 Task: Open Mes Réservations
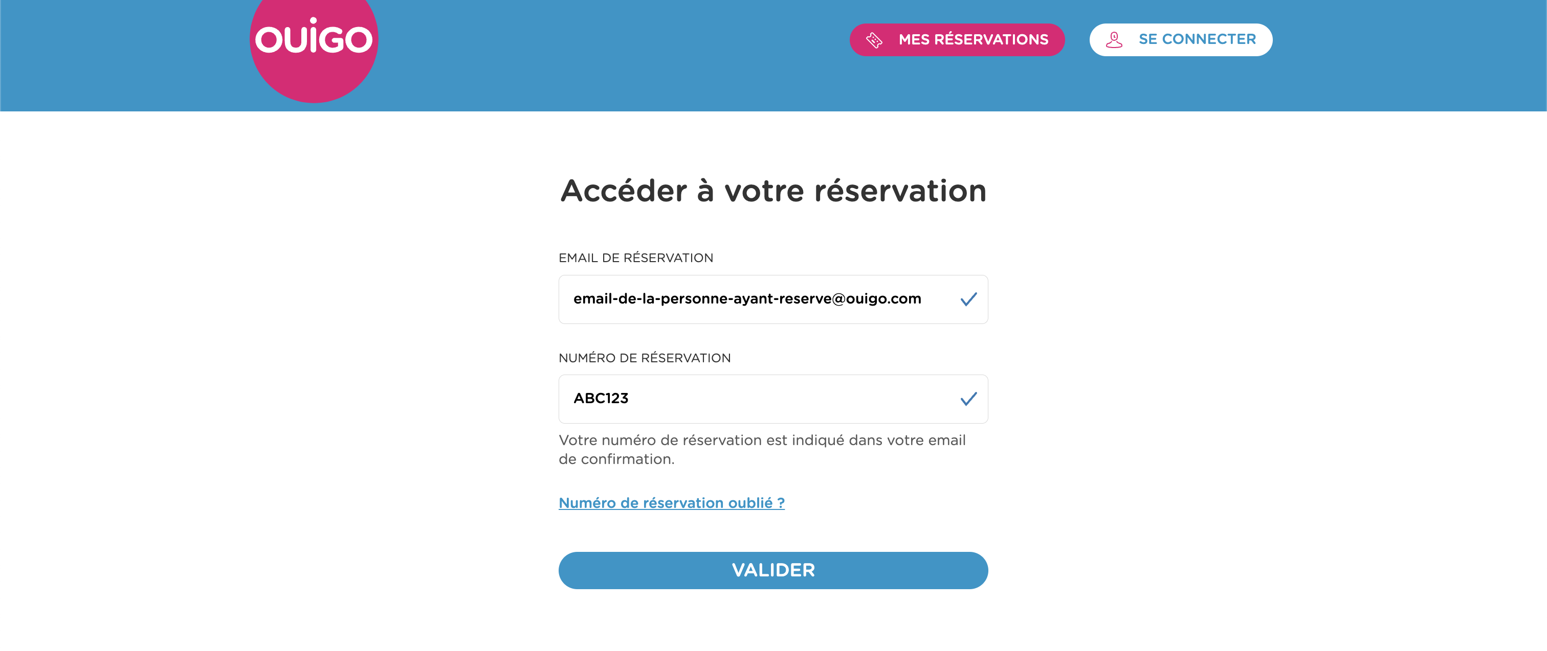click(x=957, y=39)
